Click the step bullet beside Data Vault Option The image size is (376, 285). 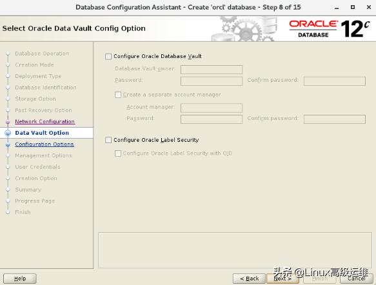click(8, 133)
